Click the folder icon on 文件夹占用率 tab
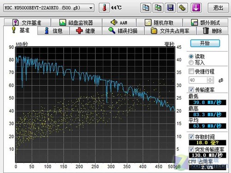This screenshot has height=173, width=231. click(153, 30)
